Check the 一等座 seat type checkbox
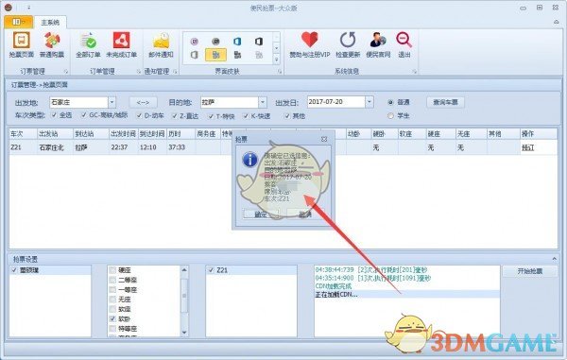Image resolution: width=567 pixels, height=360 pixels. coord(112,289)
